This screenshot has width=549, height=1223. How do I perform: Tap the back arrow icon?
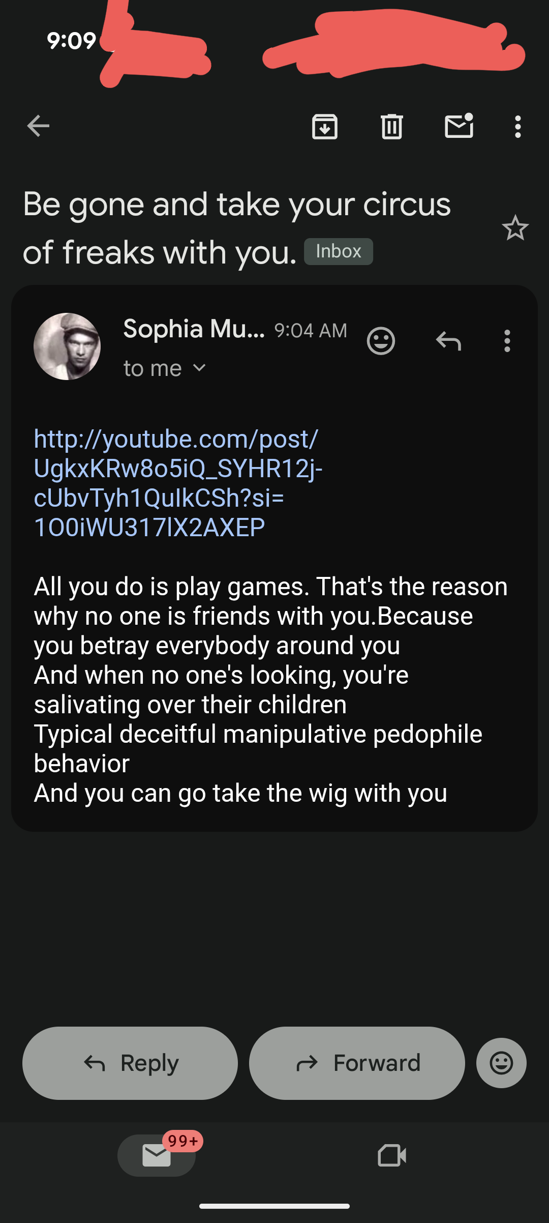tap(38, 126)
